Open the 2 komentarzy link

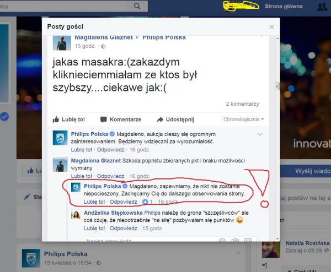pyautogui.click(x=242, y=104)
